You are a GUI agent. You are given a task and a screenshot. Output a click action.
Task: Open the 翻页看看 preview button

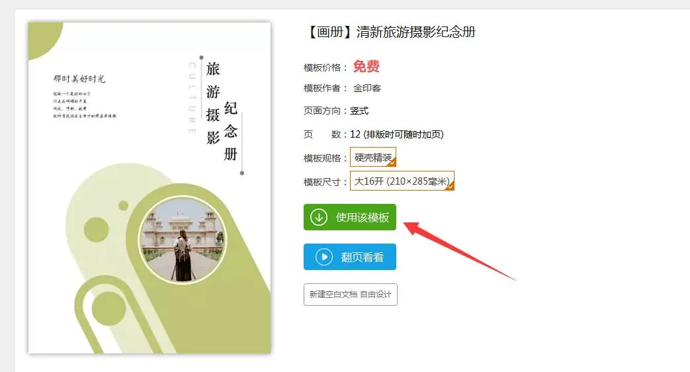(x=350, y=257)
